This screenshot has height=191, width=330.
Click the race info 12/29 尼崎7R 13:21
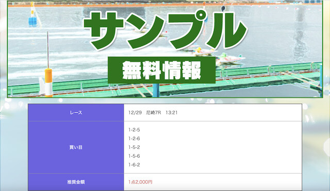[x=153, y=112]
